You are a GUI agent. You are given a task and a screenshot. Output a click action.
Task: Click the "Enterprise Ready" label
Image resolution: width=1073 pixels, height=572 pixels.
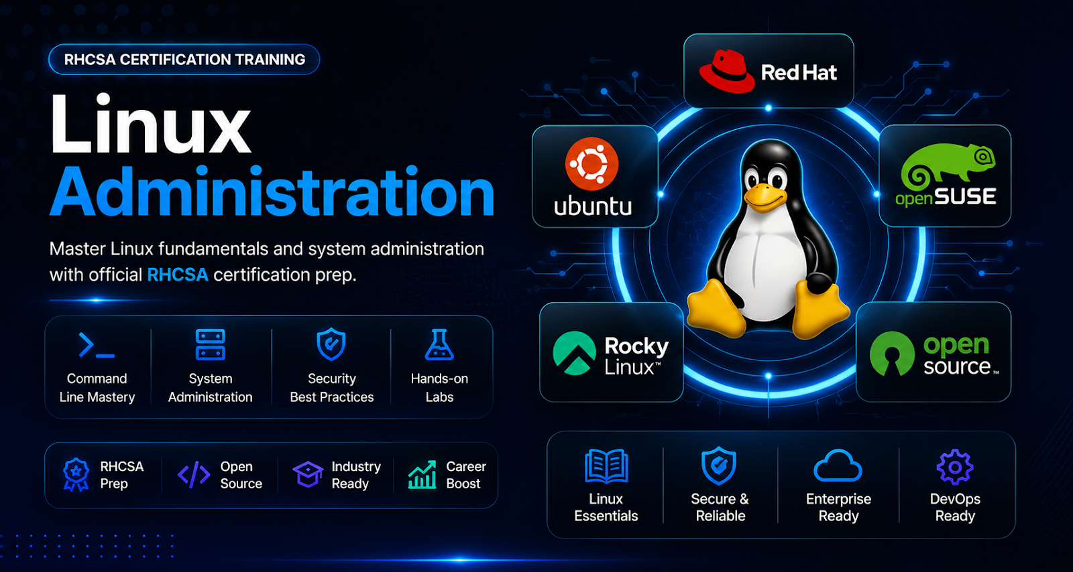pyautogui.click(x=838, y=507)
